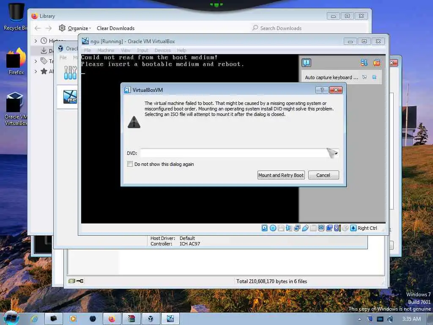Expand the Tags tree node in Library
433x325 pixels.
point(36,61)
